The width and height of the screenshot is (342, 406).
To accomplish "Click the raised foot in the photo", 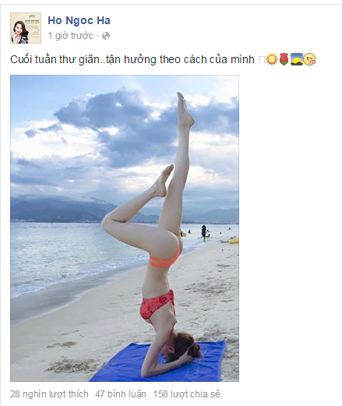I will click(x=185, y=109).
